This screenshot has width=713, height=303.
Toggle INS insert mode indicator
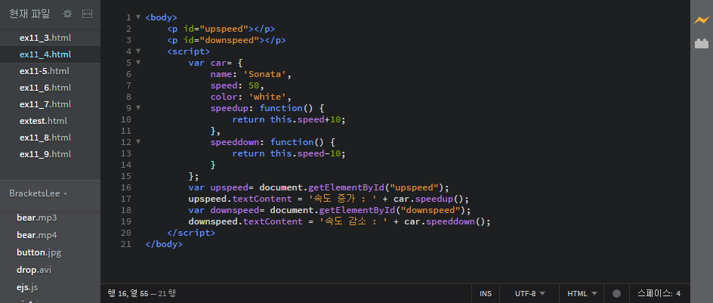click(x=486, y=294)
